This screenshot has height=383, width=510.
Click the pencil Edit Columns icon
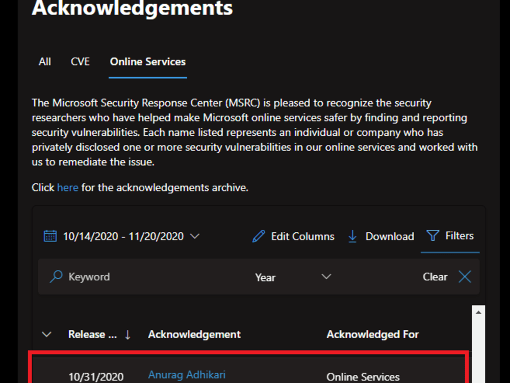pos(259,236)
